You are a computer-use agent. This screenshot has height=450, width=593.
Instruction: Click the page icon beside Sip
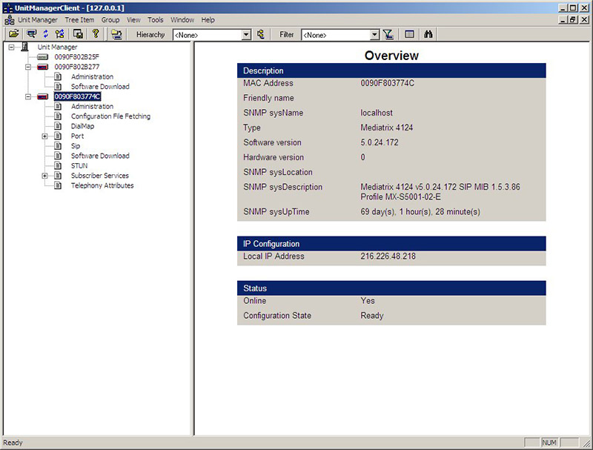point(58,145)
